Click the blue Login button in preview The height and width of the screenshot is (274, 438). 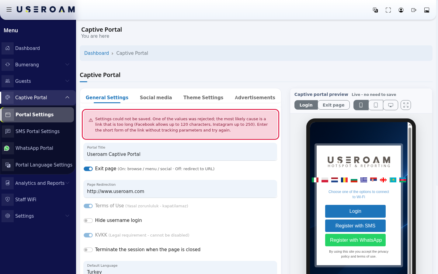(x=355, y=211)
